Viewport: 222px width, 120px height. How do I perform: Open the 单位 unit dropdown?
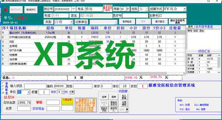pos(29,92)
